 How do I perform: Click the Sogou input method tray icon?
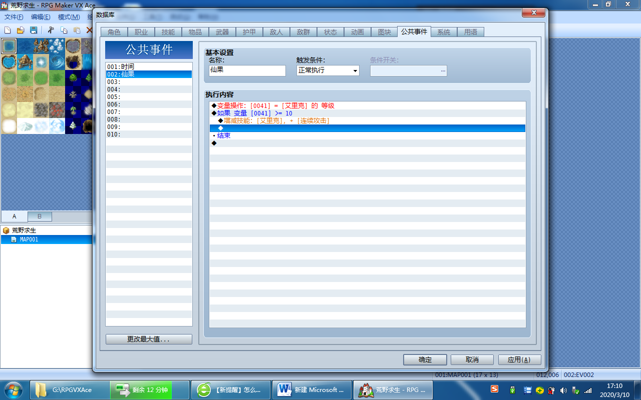pos(494,389)
